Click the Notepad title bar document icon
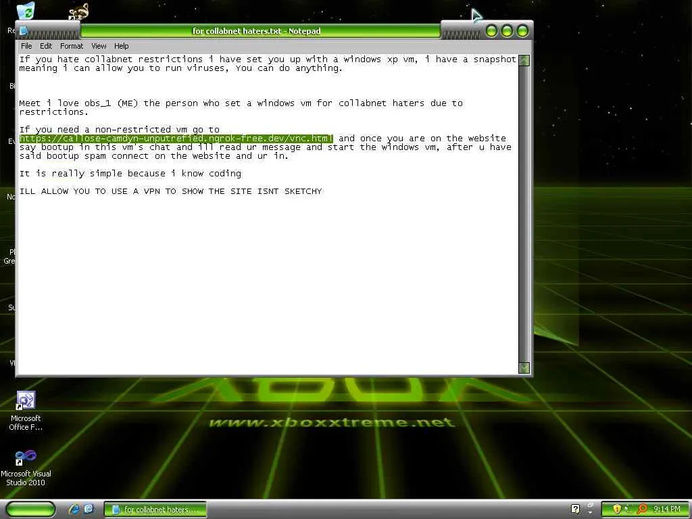The image size is (692, 519). [24, 31]
